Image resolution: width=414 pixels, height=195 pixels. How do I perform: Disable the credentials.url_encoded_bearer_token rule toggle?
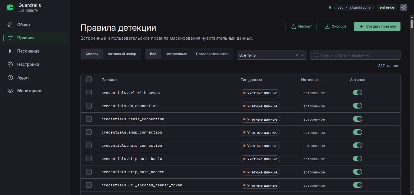(358, 185)
